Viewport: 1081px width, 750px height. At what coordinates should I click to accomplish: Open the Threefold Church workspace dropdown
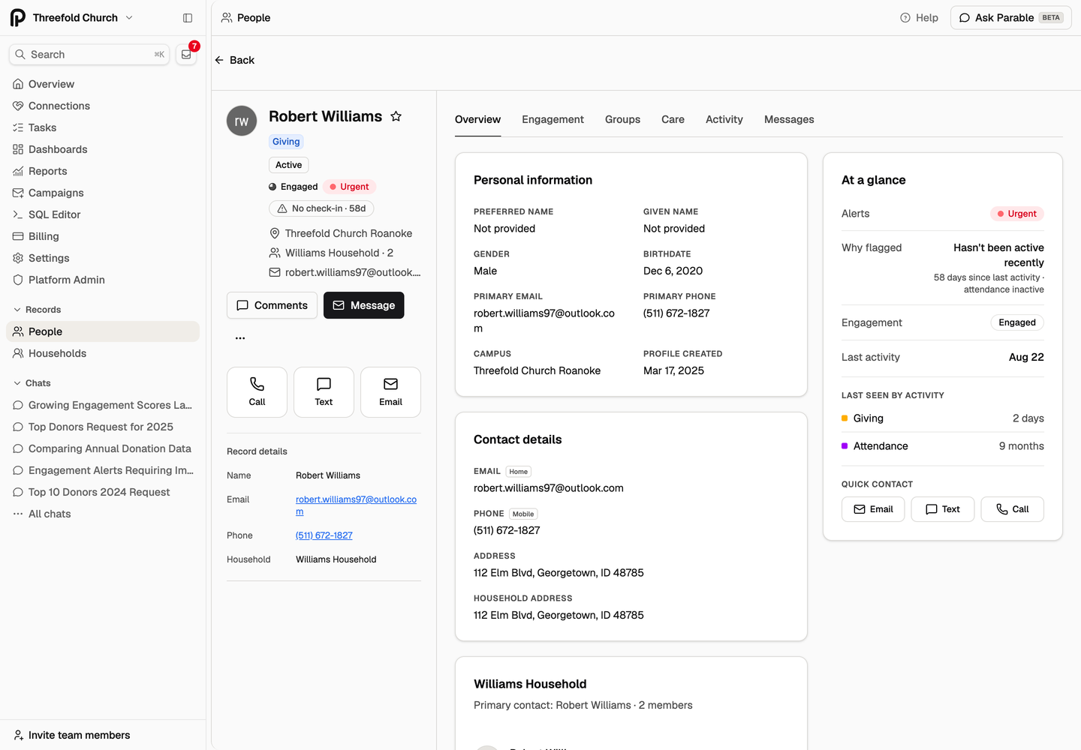(x=72, y=18)
